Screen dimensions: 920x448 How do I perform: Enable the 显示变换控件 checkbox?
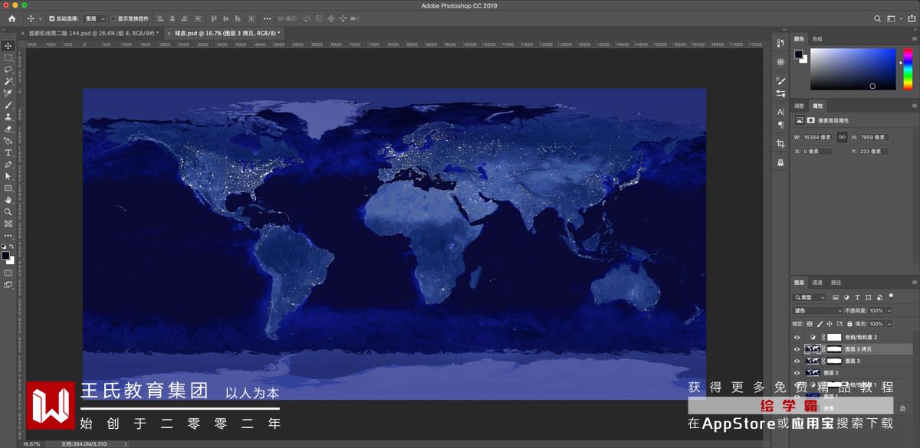113,18
